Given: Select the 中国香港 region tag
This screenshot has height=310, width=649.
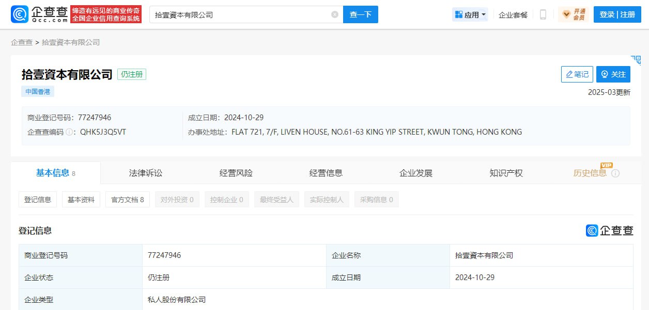Looking at the screenshot, I should tap(38, 91).
